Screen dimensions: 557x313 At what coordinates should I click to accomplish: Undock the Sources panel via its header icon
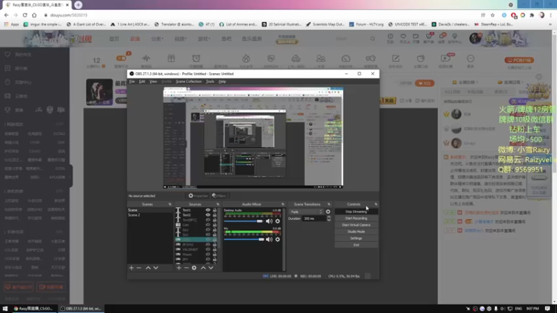click(x=218, y=204)
